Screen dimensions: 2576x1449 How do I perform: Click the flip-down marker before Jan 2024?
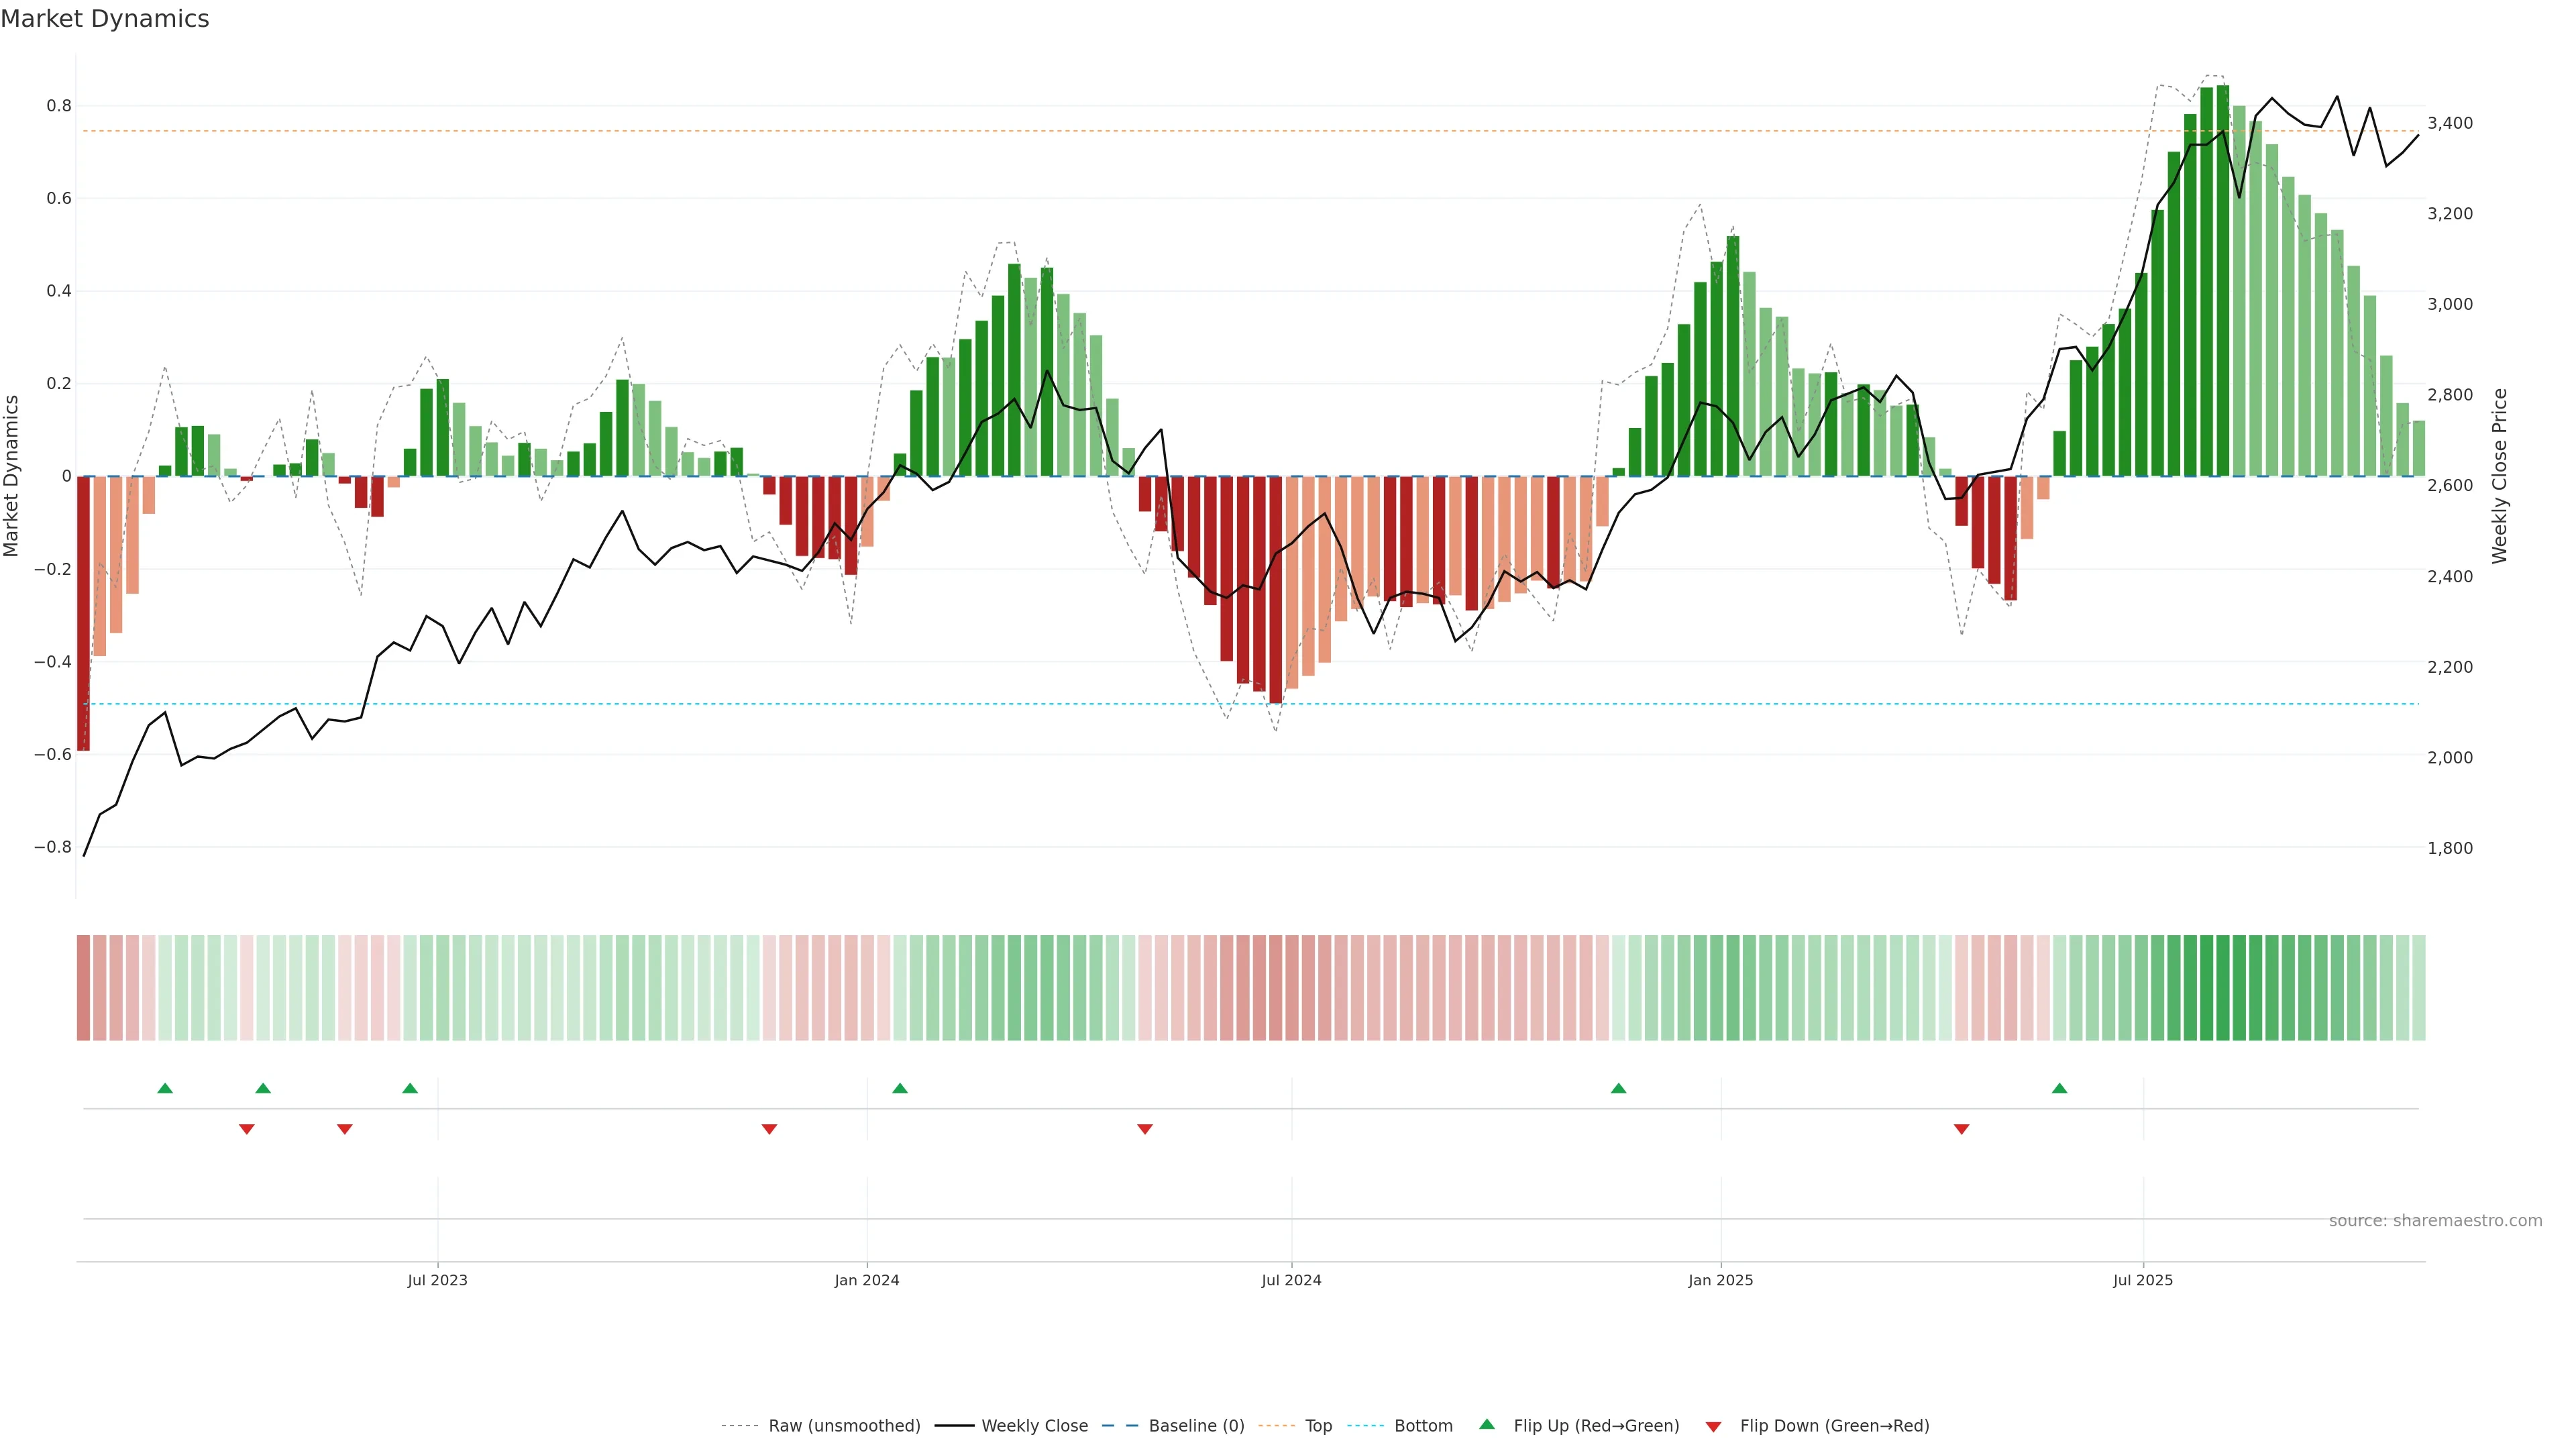click(x=769, y=1129)
